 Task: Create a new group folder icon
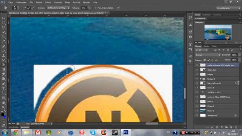pos(226,127)
